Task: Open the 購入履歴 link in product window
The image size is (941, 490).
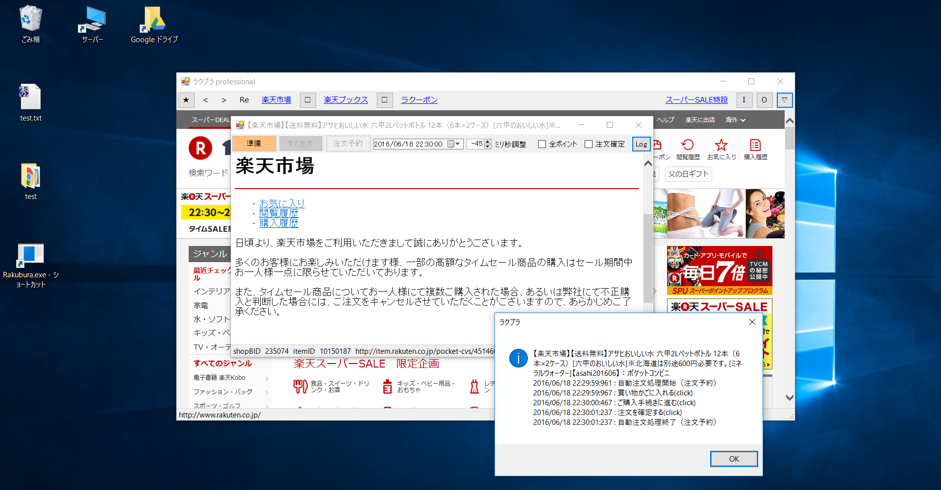Action: tap(278, 223)
